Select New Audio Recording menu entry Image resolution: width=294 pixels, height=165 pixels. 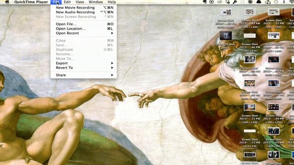click(x=84, y=12)
